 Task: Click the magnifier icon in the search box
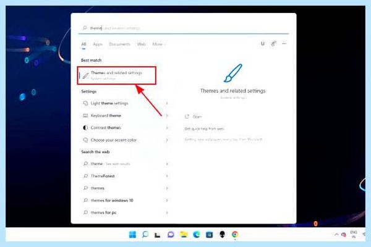click(85, 28)
